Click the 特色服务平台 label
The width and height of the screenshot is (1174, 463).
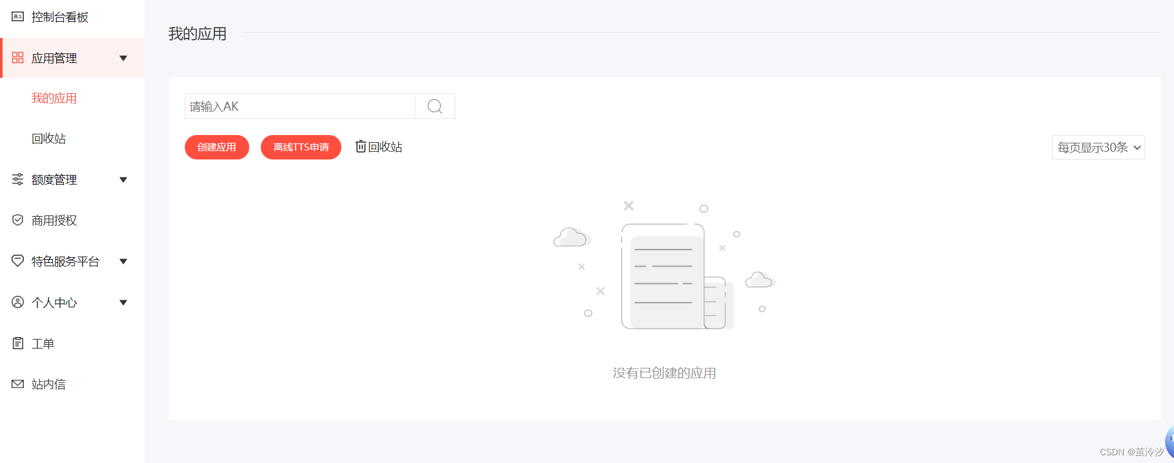point(65,262)
